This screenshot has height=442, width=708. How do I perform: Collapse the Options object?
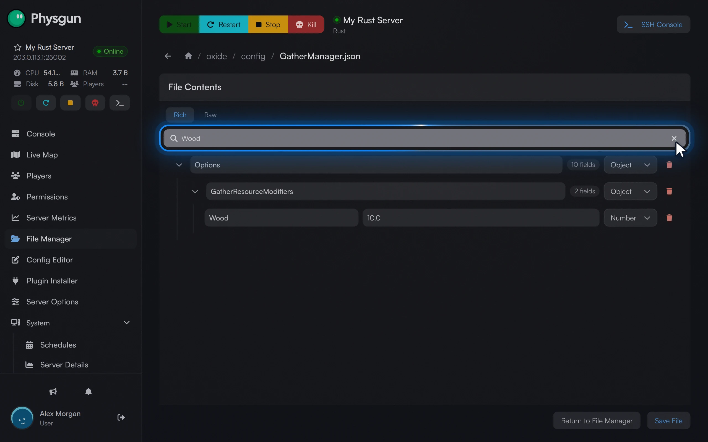pyautogui.click(x=179, y=165)
